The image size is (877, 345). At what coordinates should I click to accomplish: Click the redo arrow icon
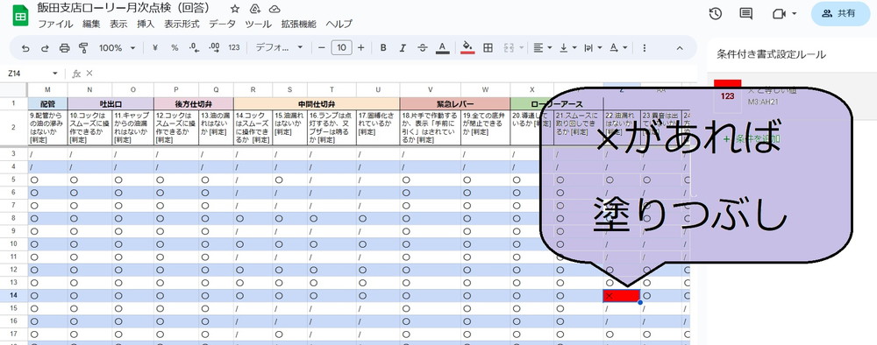(45, 48)
